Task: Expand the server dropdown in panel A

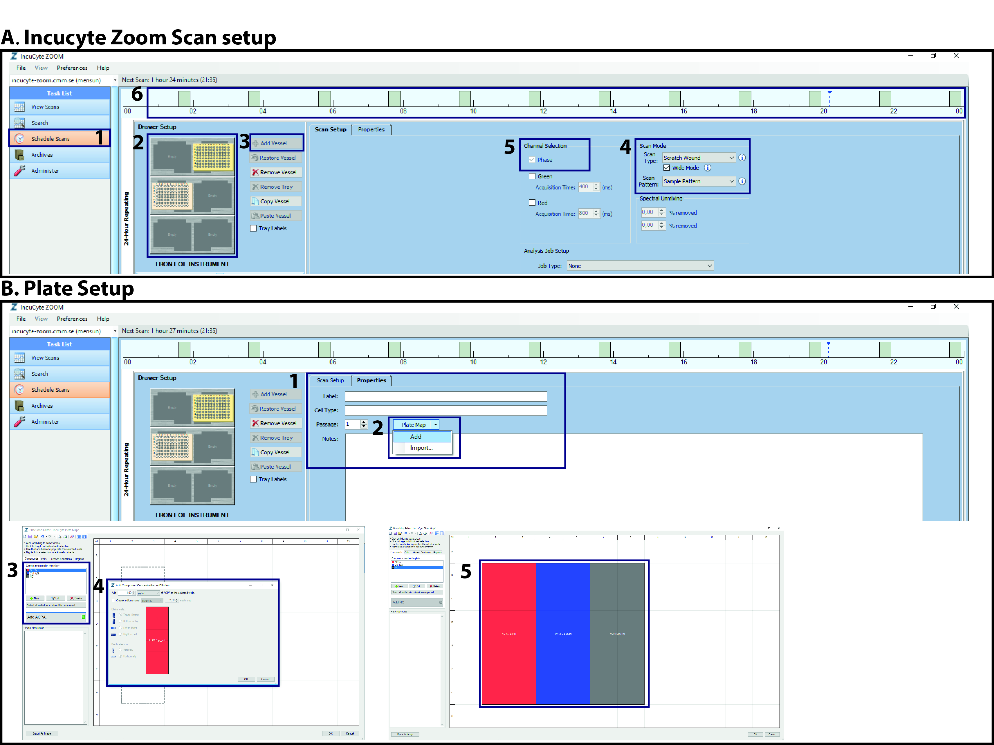Action: [x=115, y=80]
